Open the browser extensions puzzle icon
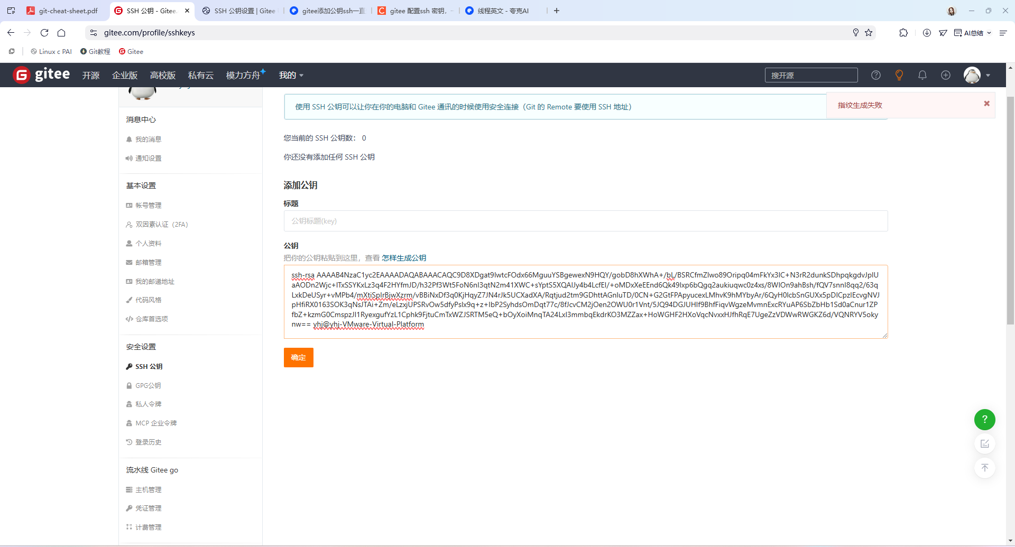Image resolution: width=1015 pixels, height=547 pixels. tap(903, 33)
